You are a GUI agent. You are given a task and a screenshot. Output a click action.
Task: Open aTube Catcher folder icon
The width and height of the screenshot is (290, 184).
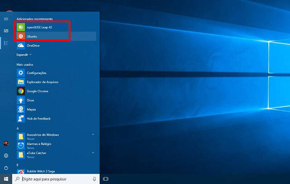click(x=21, y=155)
